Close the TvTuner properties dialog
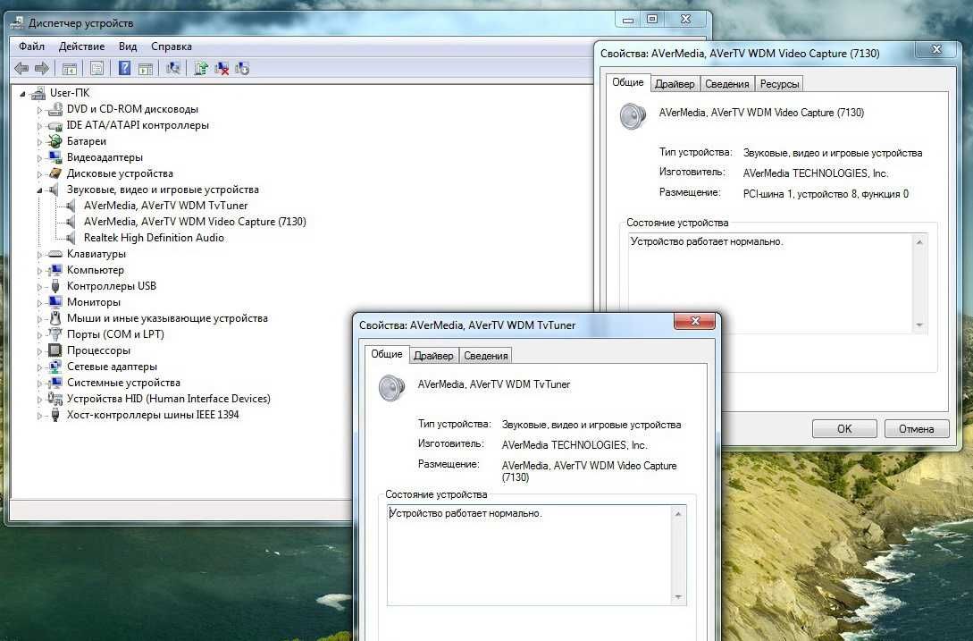The height and width of the screenshot is (641, 973). click(695, 320)
